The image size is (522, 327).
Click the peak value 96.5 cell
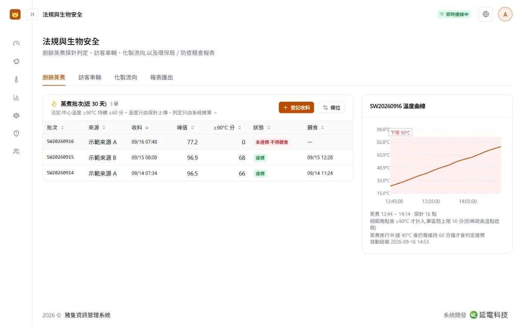193,174
